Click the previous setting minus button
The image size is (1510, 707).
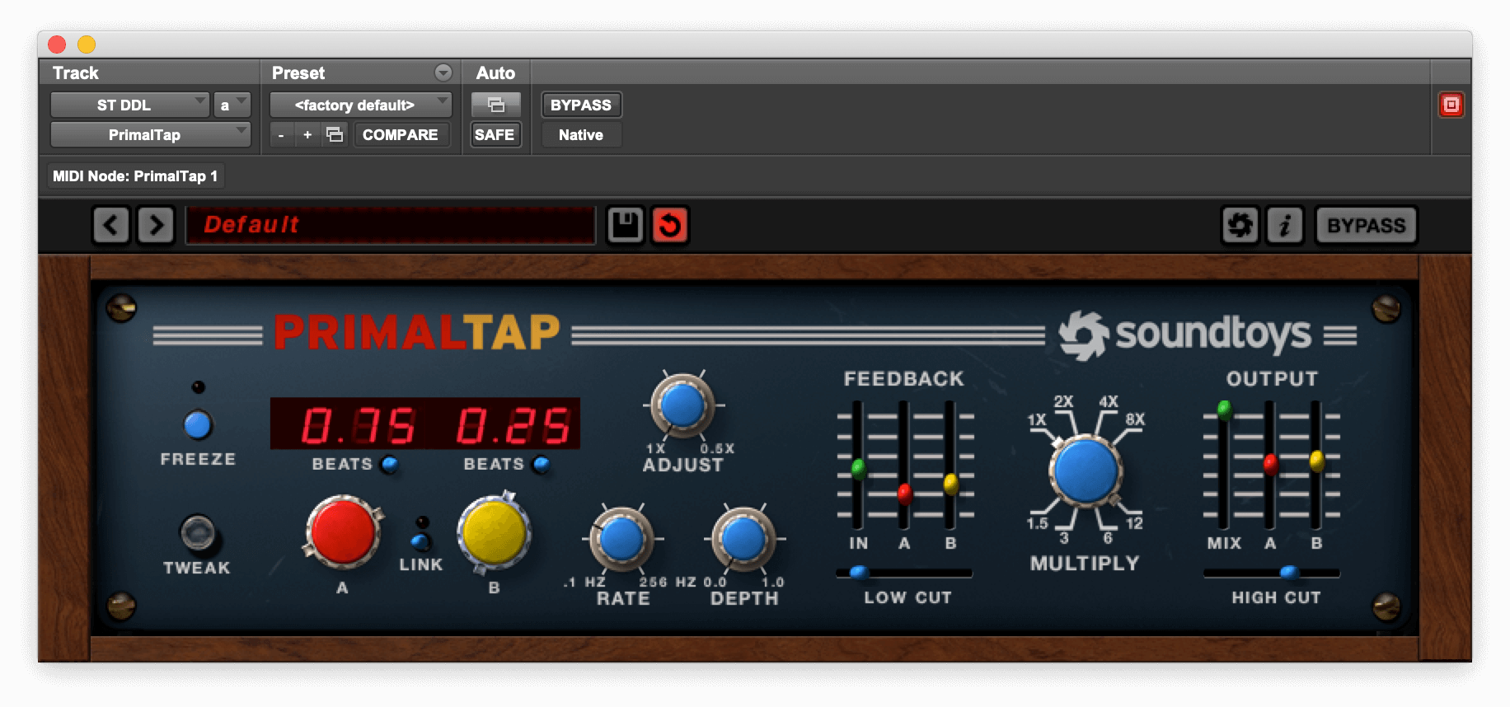(281, 134)
